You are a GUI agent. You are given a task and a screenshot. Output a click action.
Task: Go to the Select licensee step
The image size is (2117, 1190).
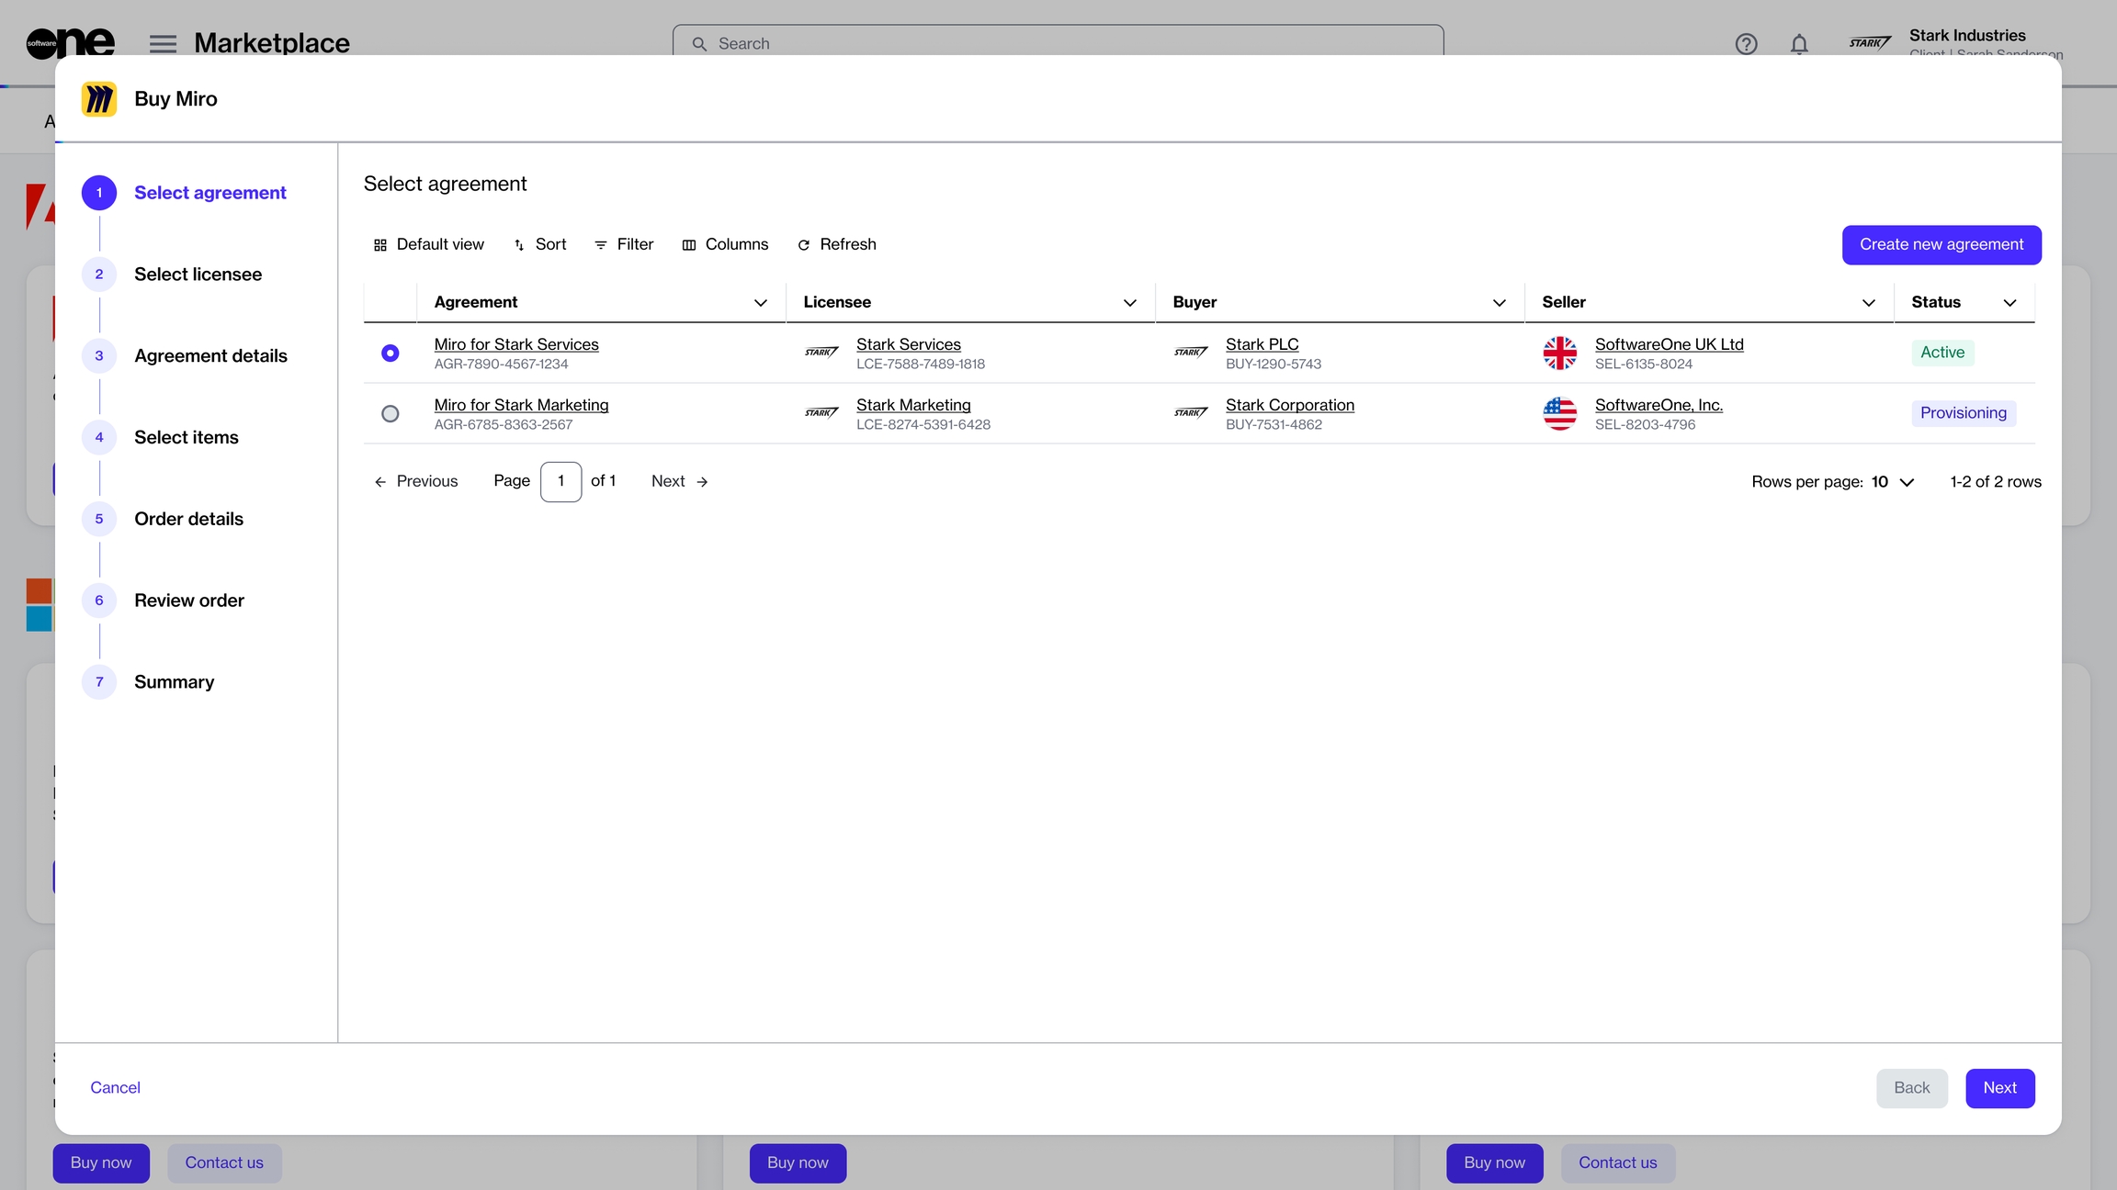tap(198, 275)
